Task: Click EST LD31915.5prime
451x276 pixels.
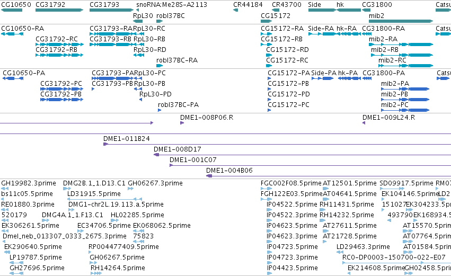Action: point(94,194)
